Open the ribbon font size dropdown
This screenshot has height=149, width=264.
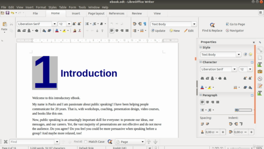tap(69, 24)
